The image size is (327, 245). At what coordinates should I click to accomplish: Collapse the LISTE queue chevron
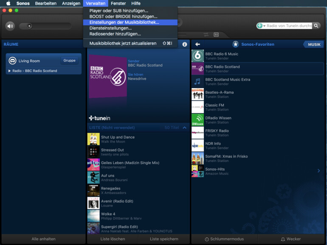pos(185,128)
